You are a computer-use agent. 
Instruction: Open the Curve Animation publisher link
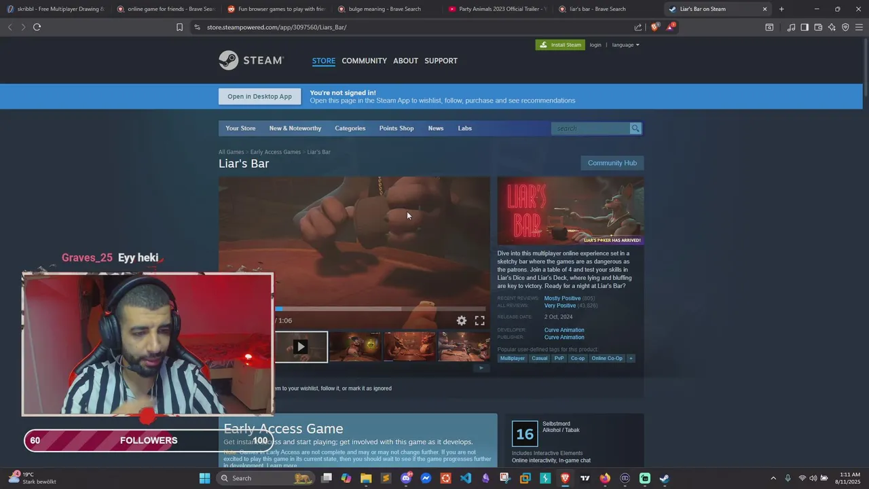click(564, 337)
